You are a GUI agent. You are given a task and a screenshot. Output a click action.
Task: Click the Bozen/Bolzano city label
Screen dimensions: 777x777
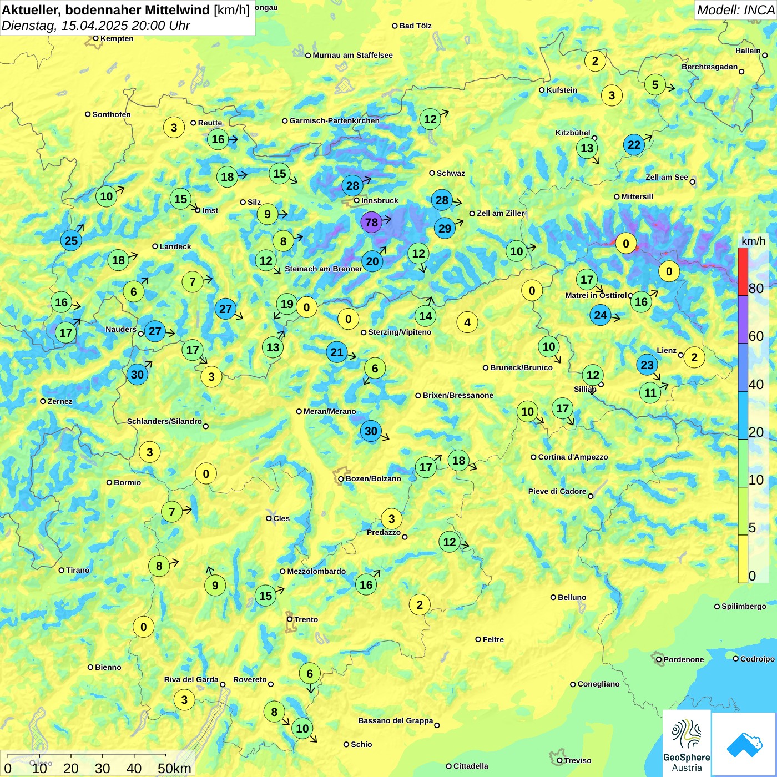(x=373, y=478)
